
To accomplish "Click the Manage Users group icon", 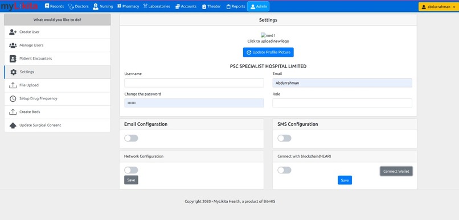I will (13, 45).
